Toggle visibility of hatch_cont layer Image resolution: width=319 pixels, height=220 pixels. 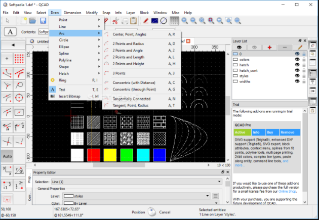click(297, 70)
